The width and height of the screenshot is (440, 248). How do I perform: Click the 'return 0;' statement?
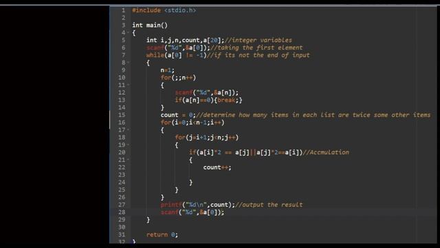[x=162, y=235]
